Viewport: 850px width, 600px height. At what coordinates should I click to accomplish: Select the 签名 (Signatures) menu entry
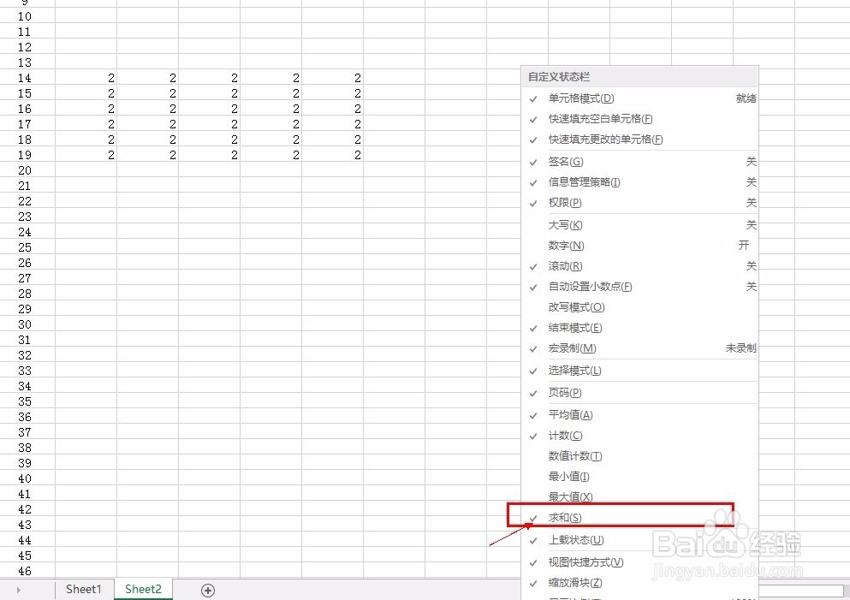tap(564, 161)
